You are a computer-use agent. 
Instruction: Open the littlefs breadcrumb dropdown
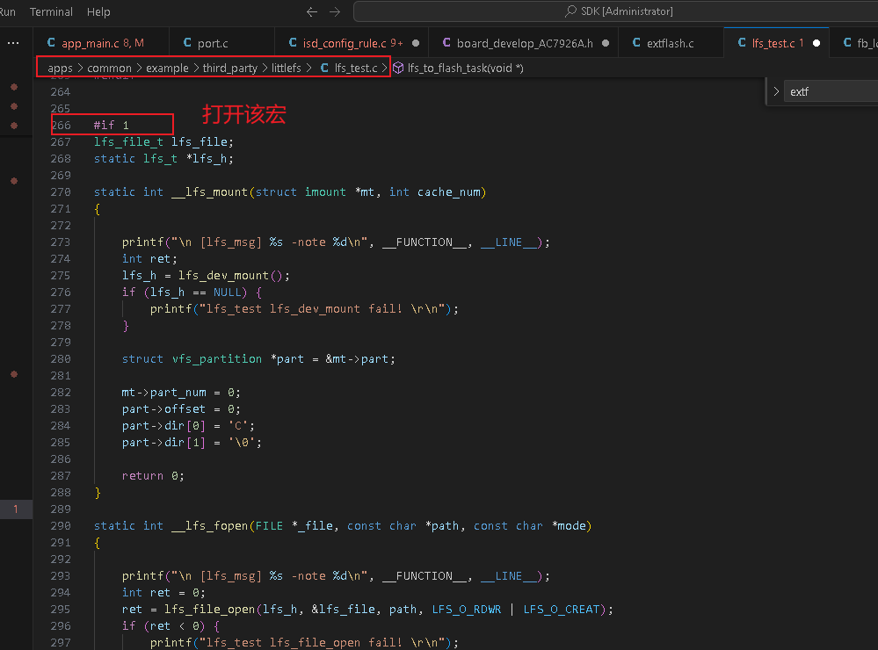pyautogui.click(x=287, y=68)
